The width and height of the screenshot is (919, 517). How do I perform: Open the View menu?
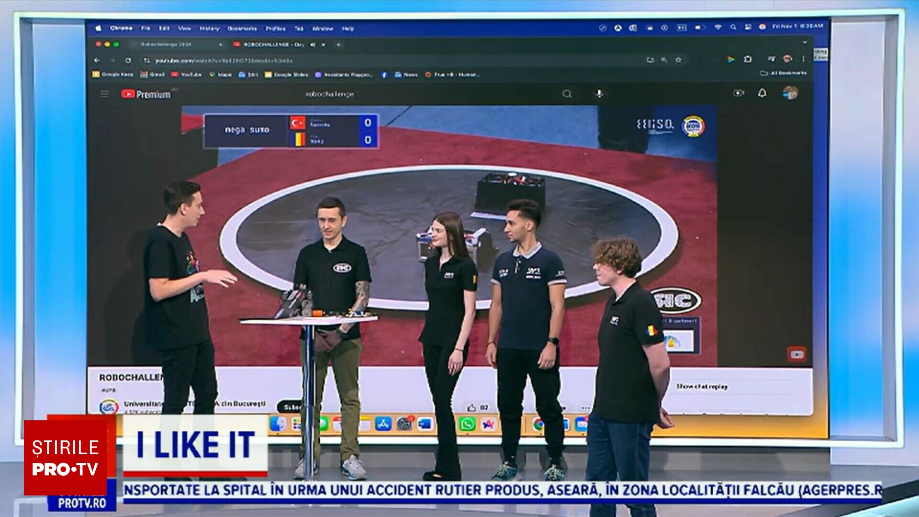185,28
